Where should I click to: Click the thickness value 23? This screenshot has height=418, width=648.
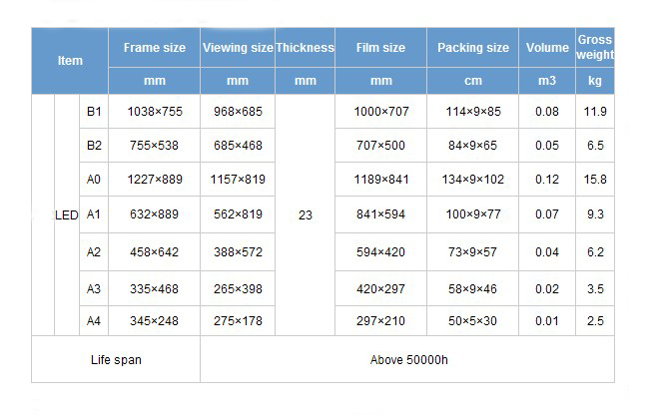305,214
